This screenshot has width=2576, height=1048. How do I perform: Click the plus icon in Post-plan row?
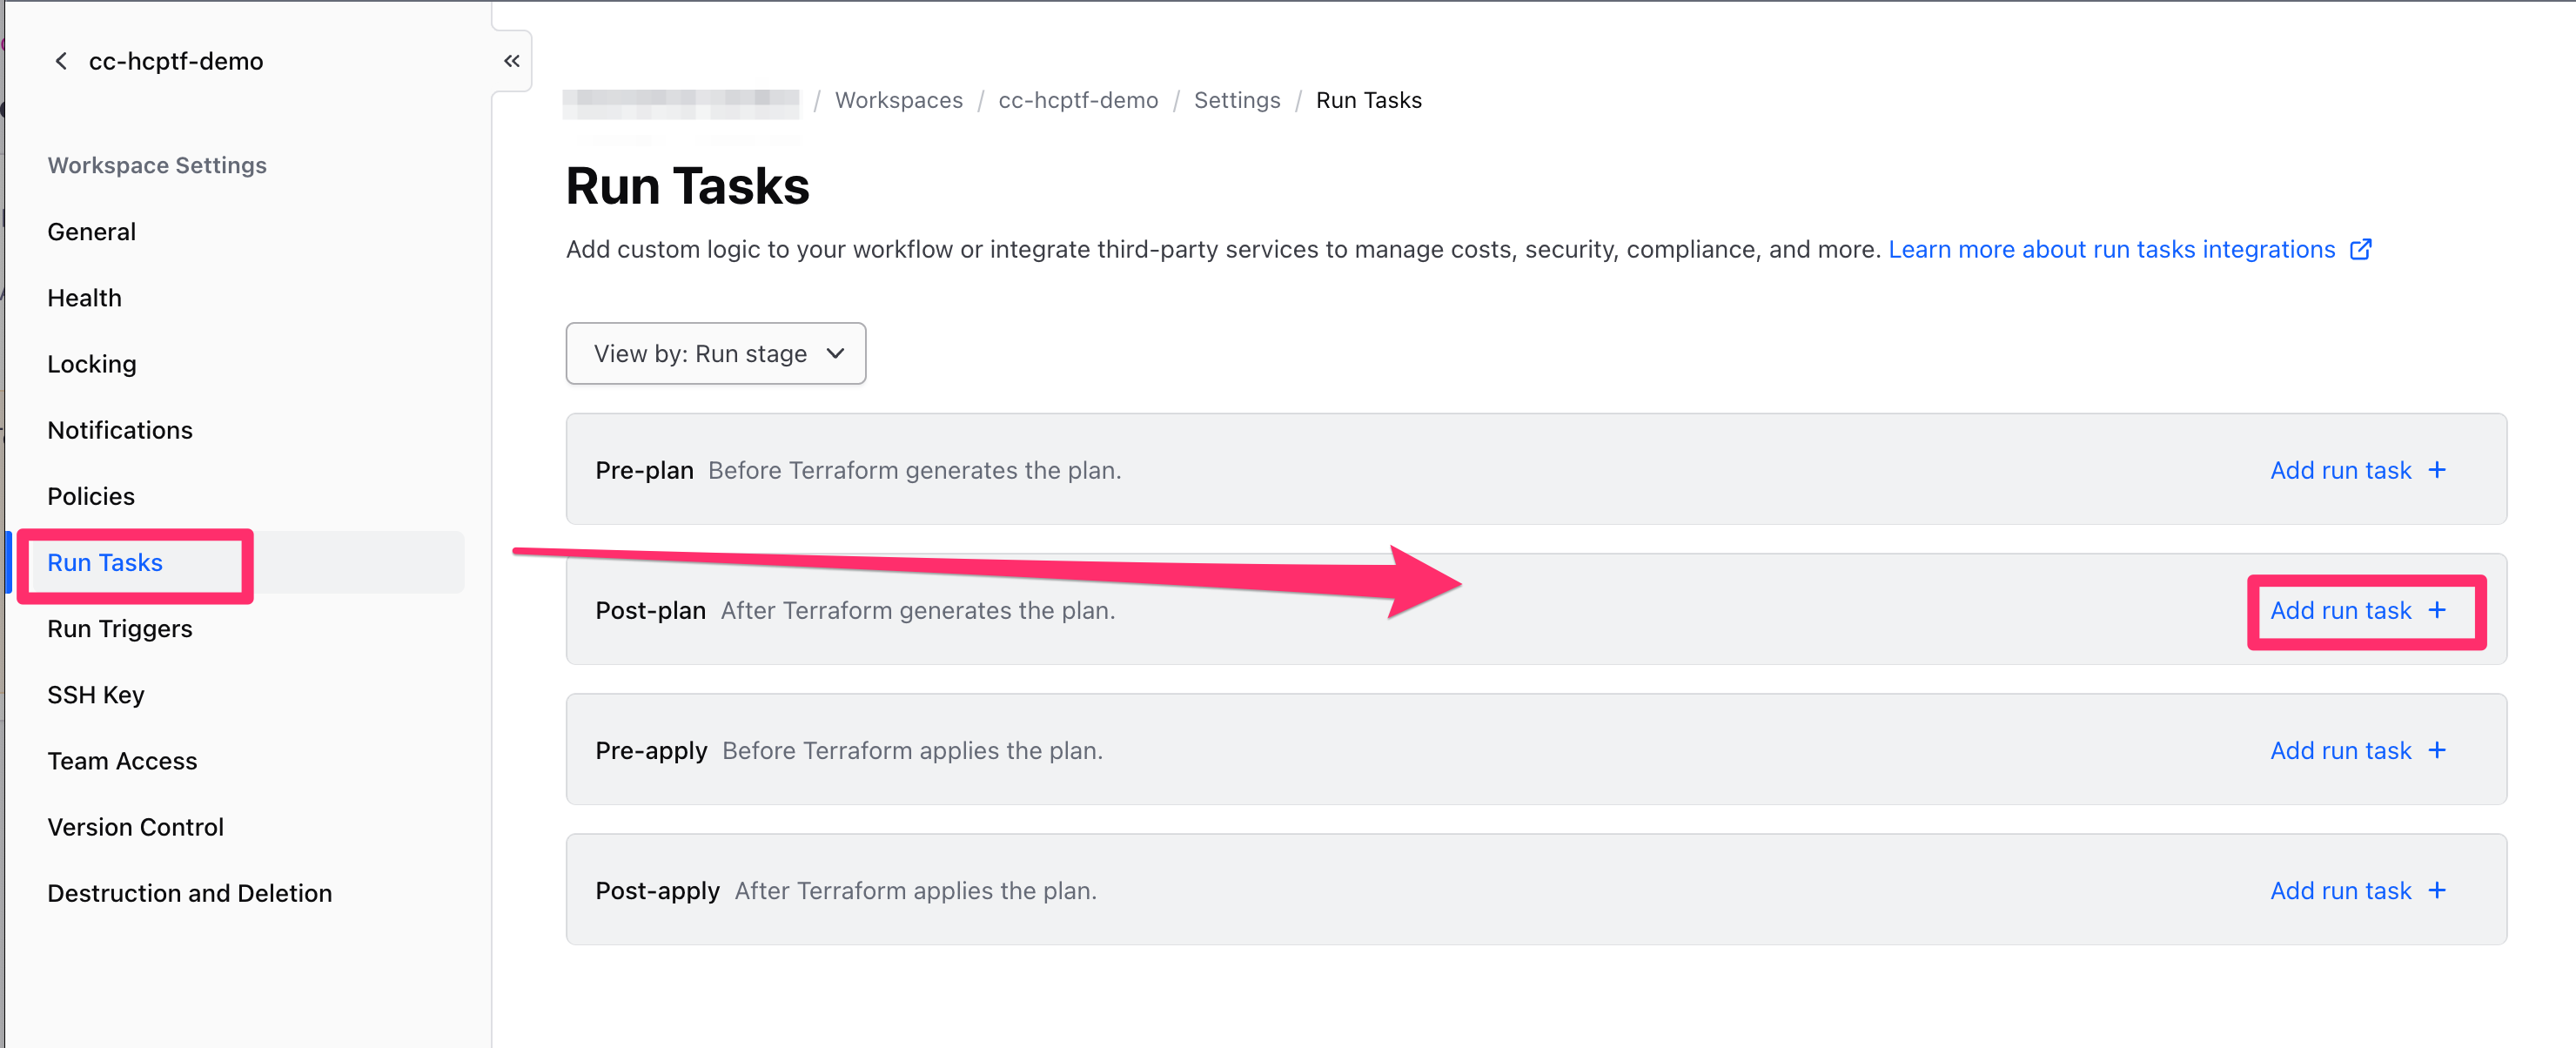tap(2437, 610)
